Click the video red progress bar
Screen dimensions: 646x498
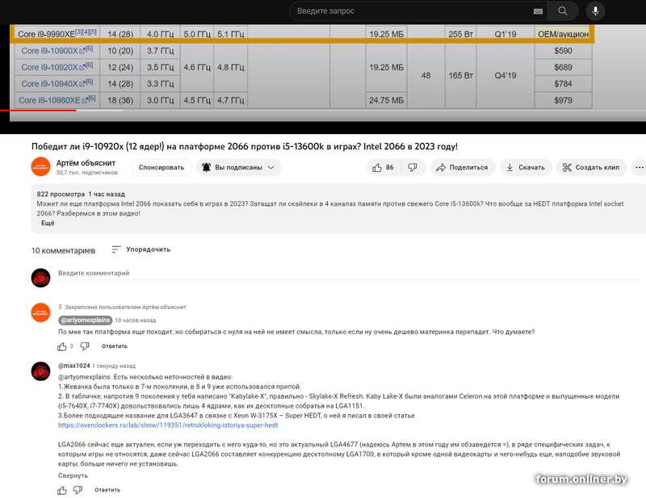(x=38, y=111)
